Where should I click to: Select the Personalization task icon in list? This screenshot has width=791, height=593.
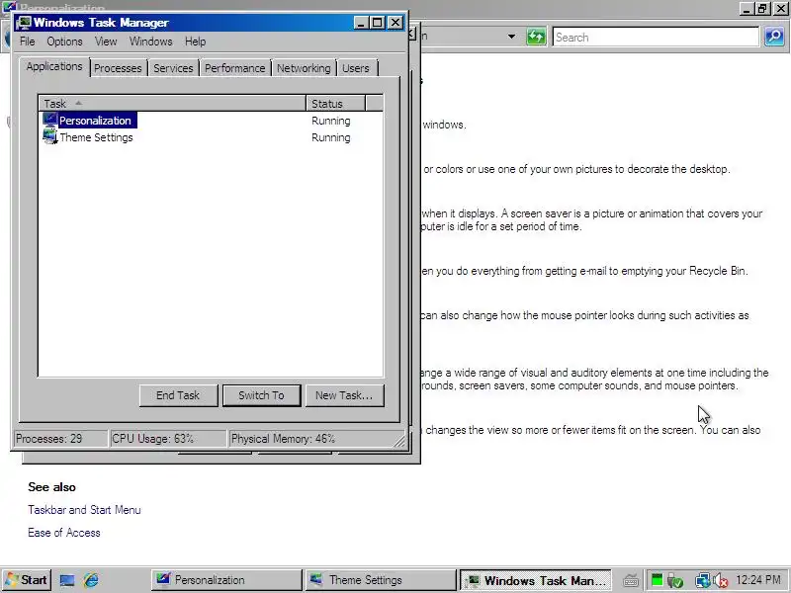point(50,120)
